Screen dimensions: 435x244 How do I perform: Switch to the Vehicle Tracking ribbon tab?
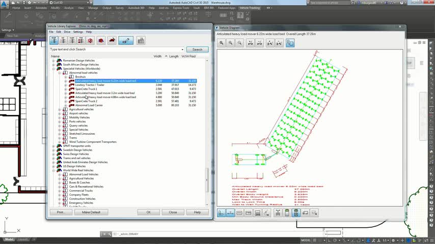[250, 8]
